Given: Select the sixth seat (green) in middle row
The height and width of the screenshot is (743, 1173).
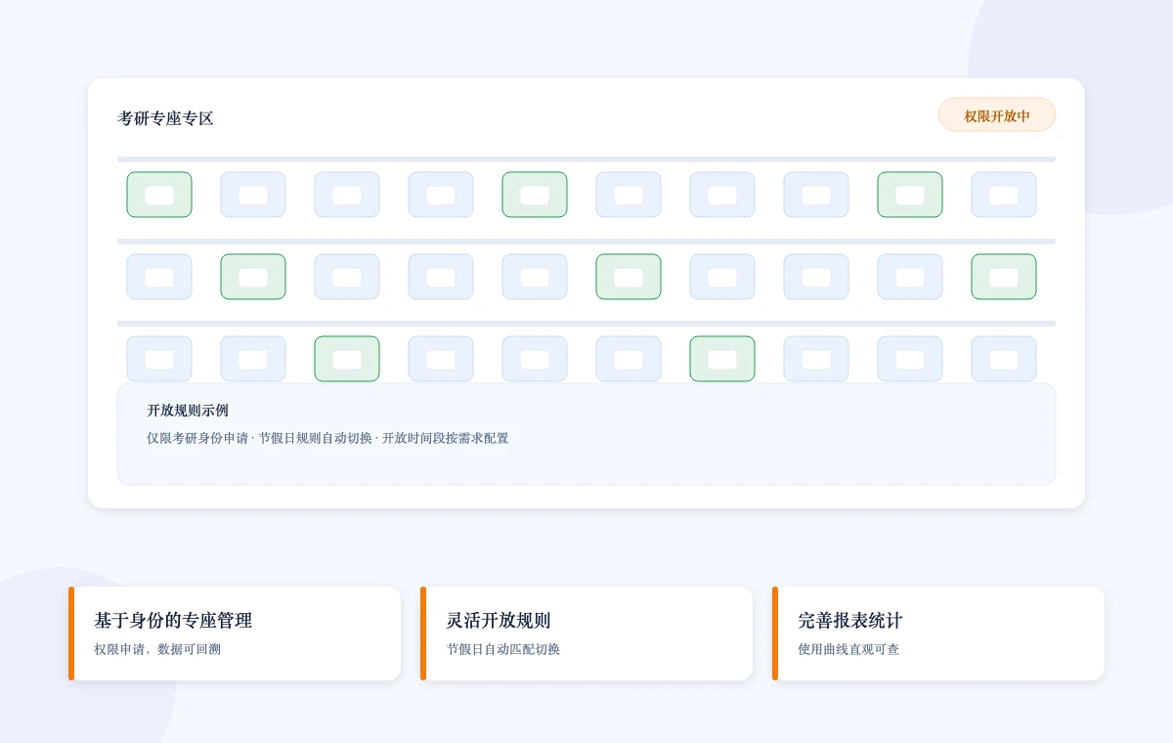Looking at the screenshot, I should point(629,277).
